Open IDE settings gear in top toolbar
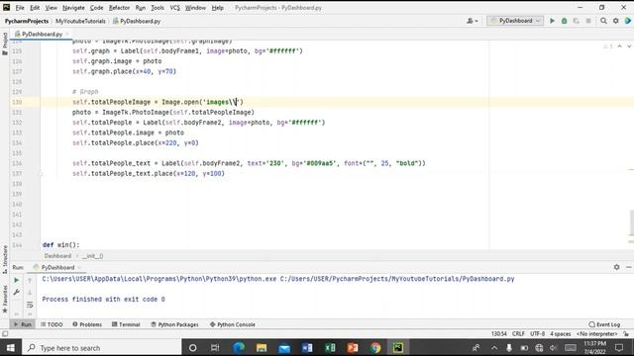 pos(615,21)
